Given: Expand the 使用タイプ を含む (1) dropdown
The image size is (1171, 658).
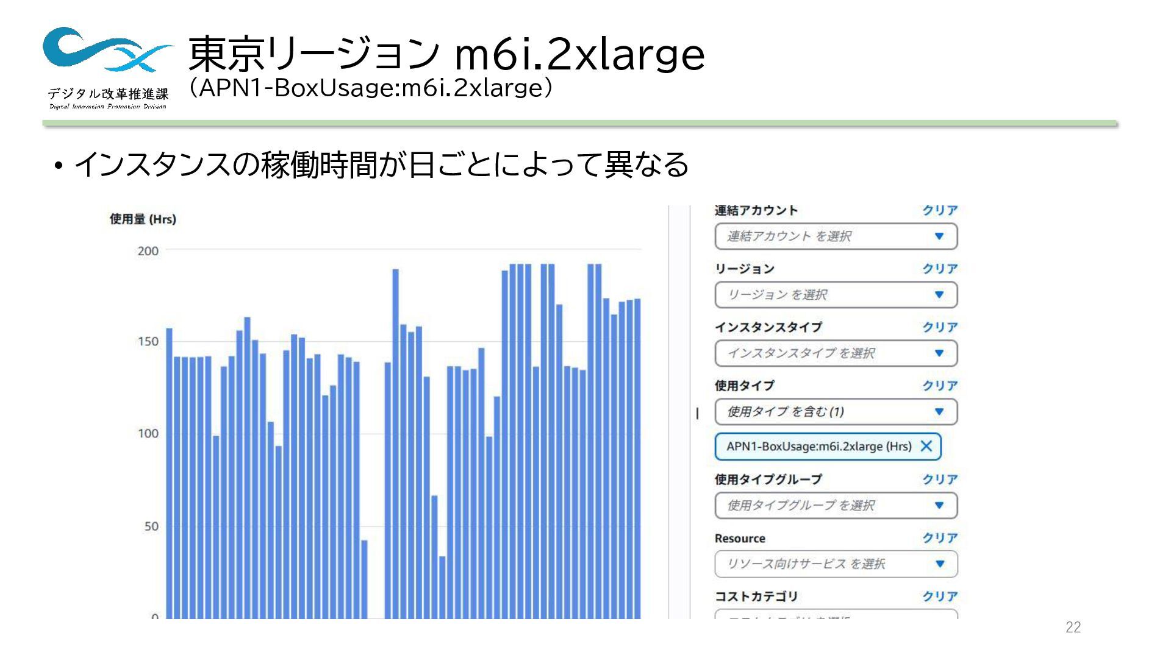Looking at the screenshot, I should tap(836, 412).
